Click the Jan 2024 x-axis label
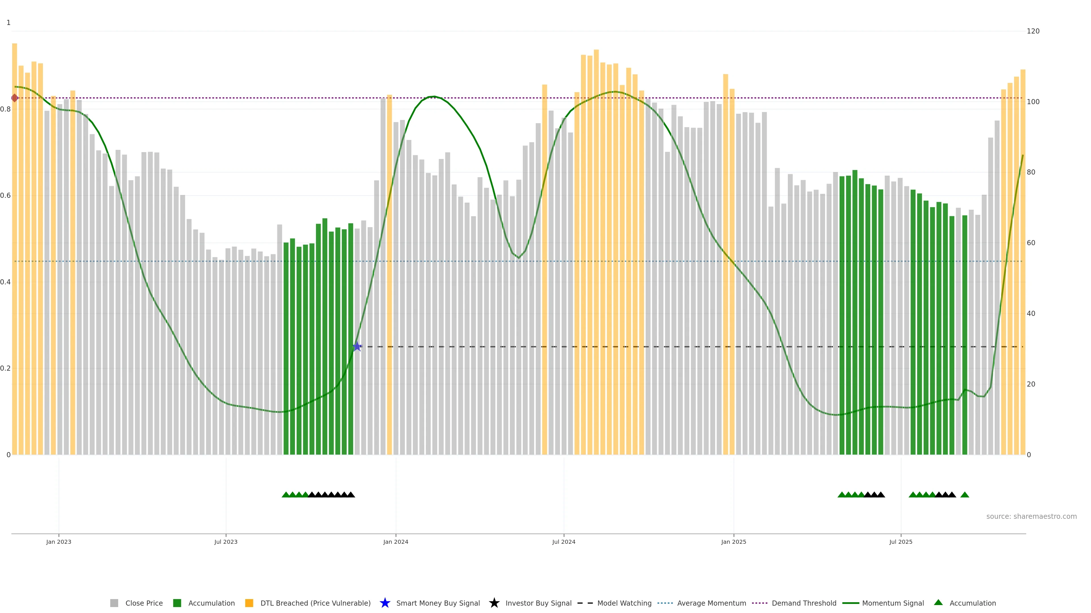Screen dimensions: 1091x613 (395, 542)
